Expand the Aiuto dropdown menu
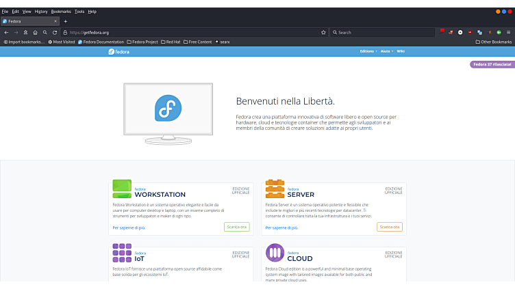This screenshot has height=289, width=515. 387,51
